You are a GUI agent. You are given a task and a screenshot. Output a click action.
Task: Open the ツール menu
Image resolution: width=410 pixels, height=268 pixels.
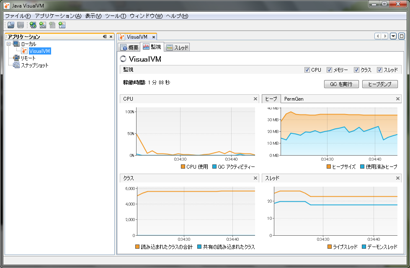click(x=116, y=16)
